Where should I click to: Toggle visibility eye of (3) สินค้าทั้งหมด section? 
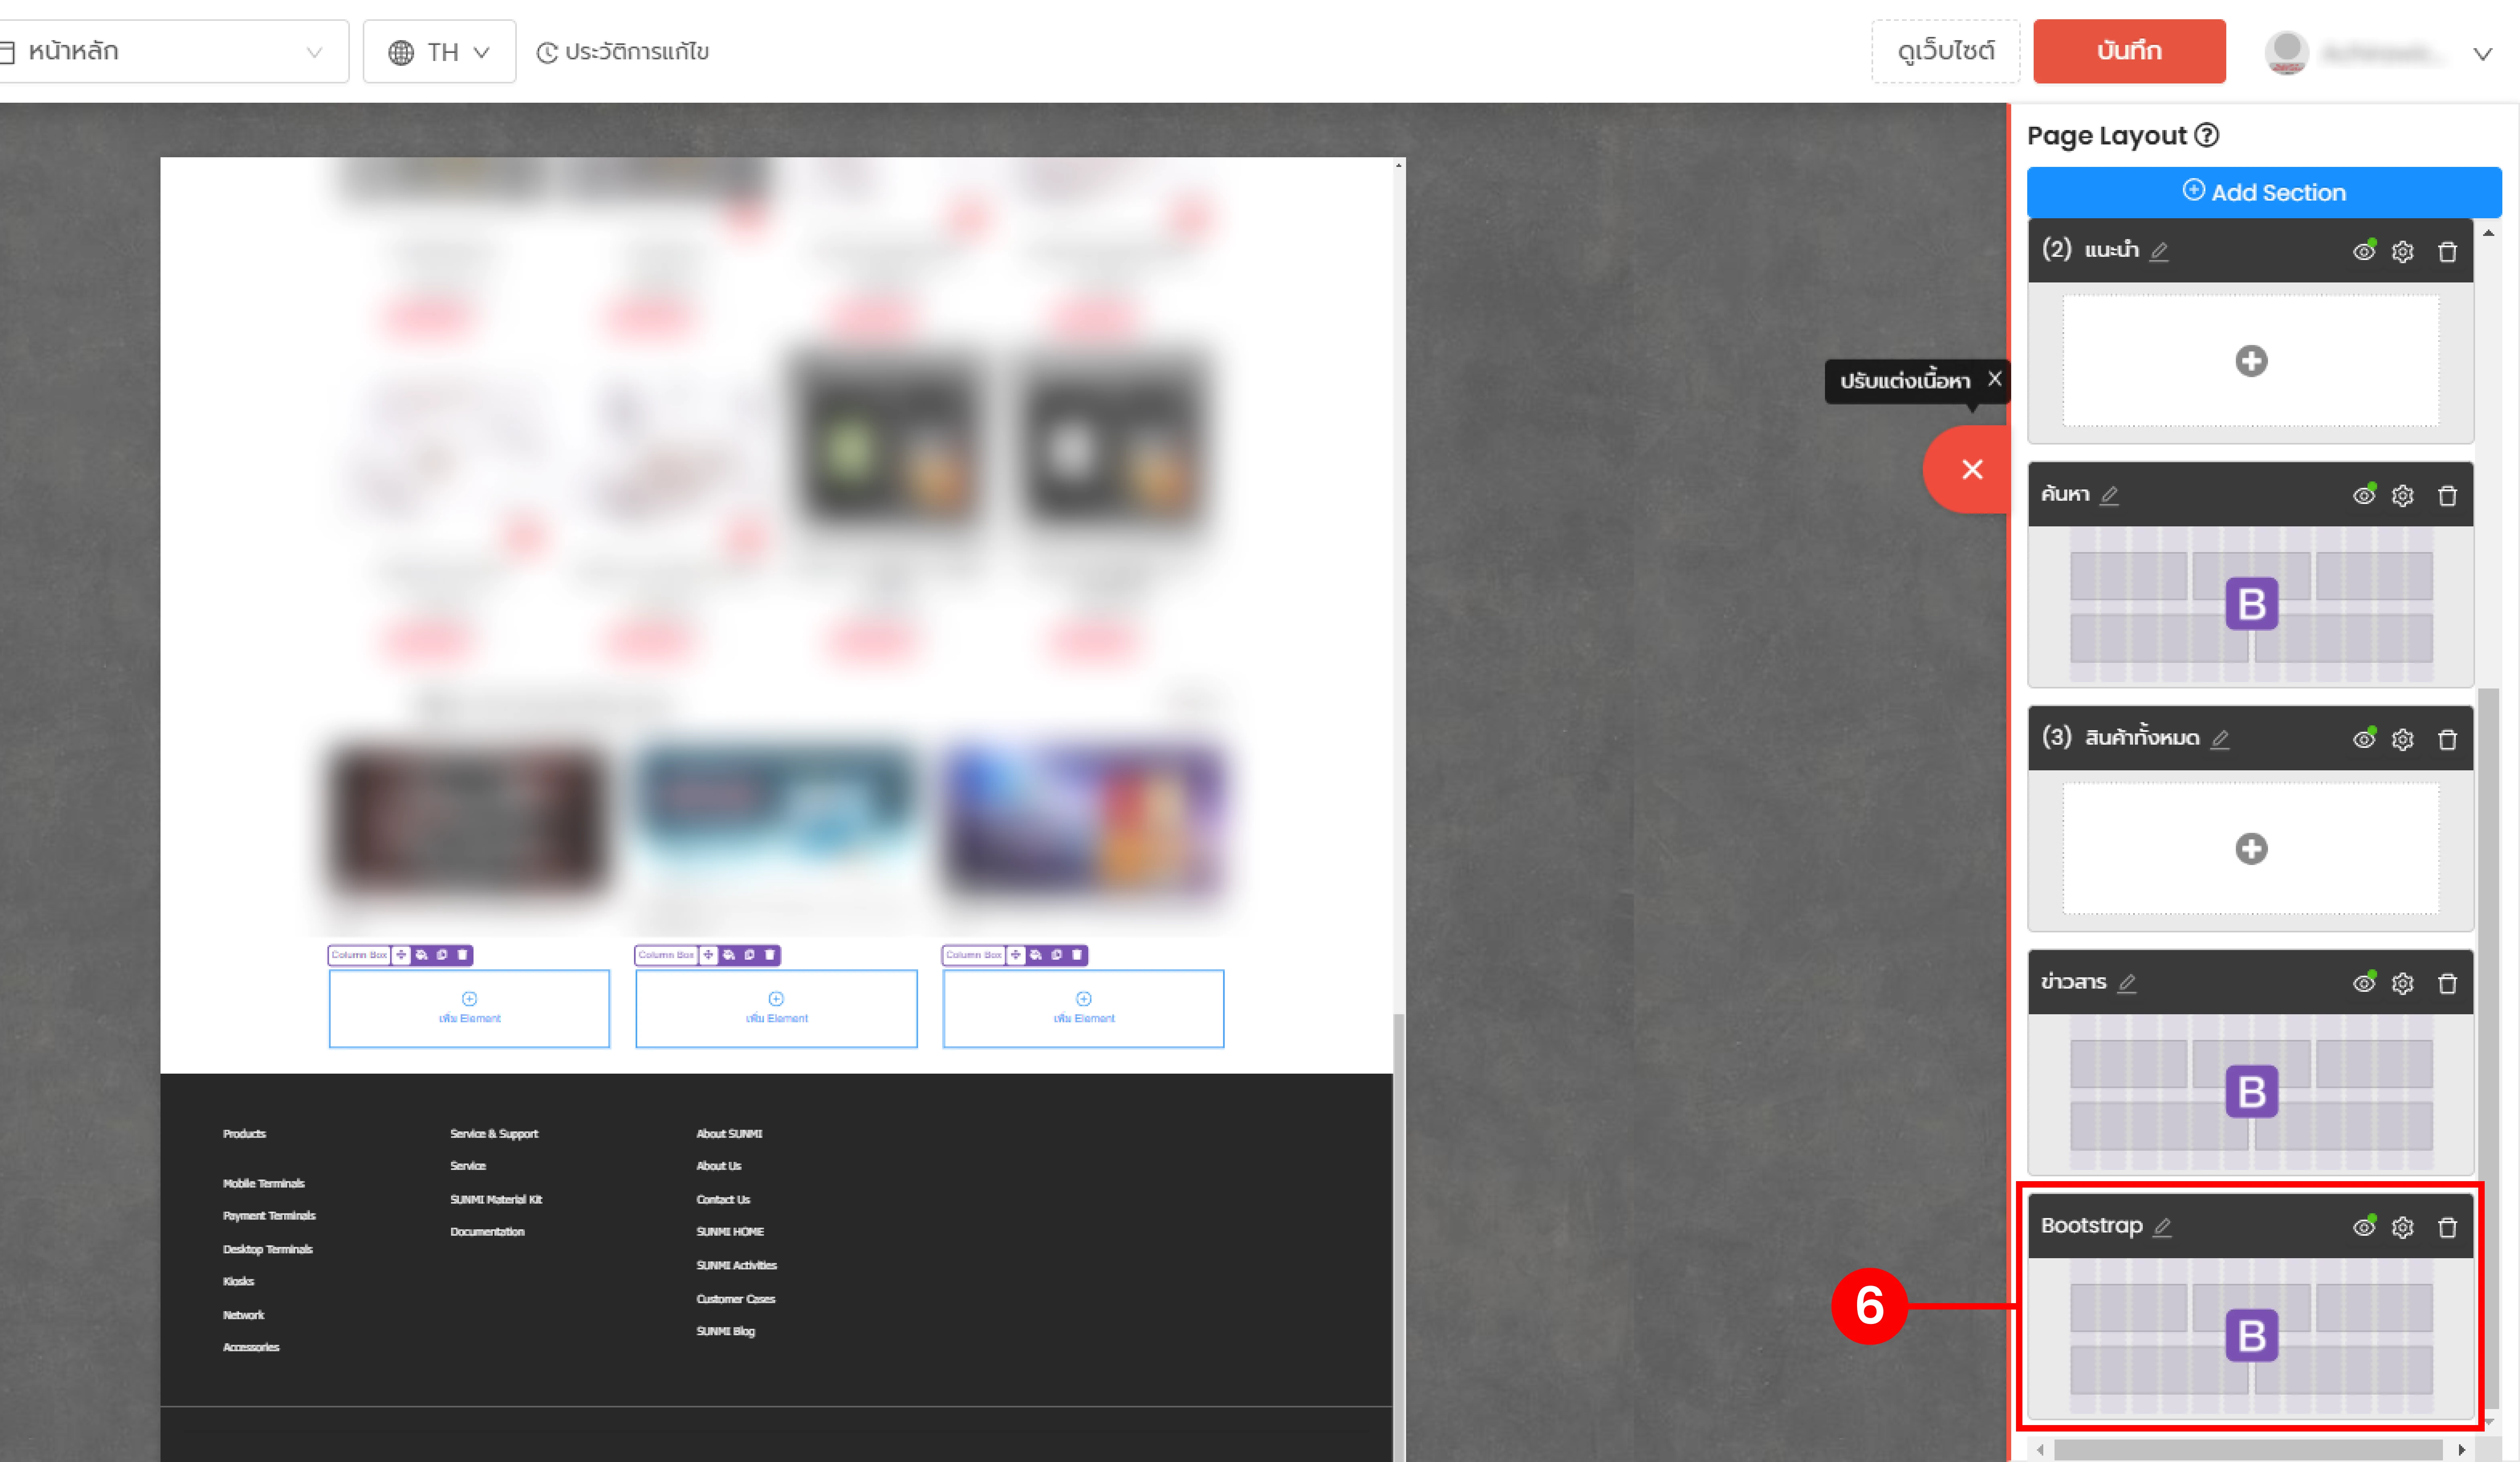tap(2363, 739)
